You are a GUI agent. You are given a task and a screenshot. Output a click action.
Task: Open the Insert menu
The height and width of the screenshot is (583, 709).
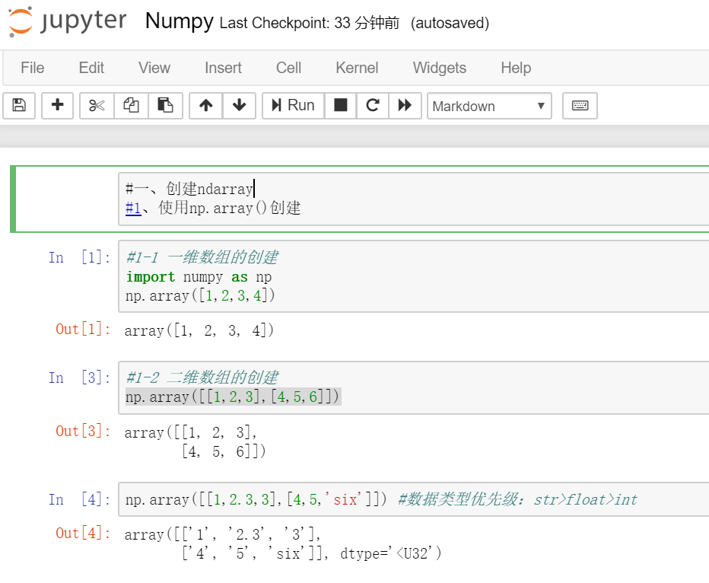point(223,68)
